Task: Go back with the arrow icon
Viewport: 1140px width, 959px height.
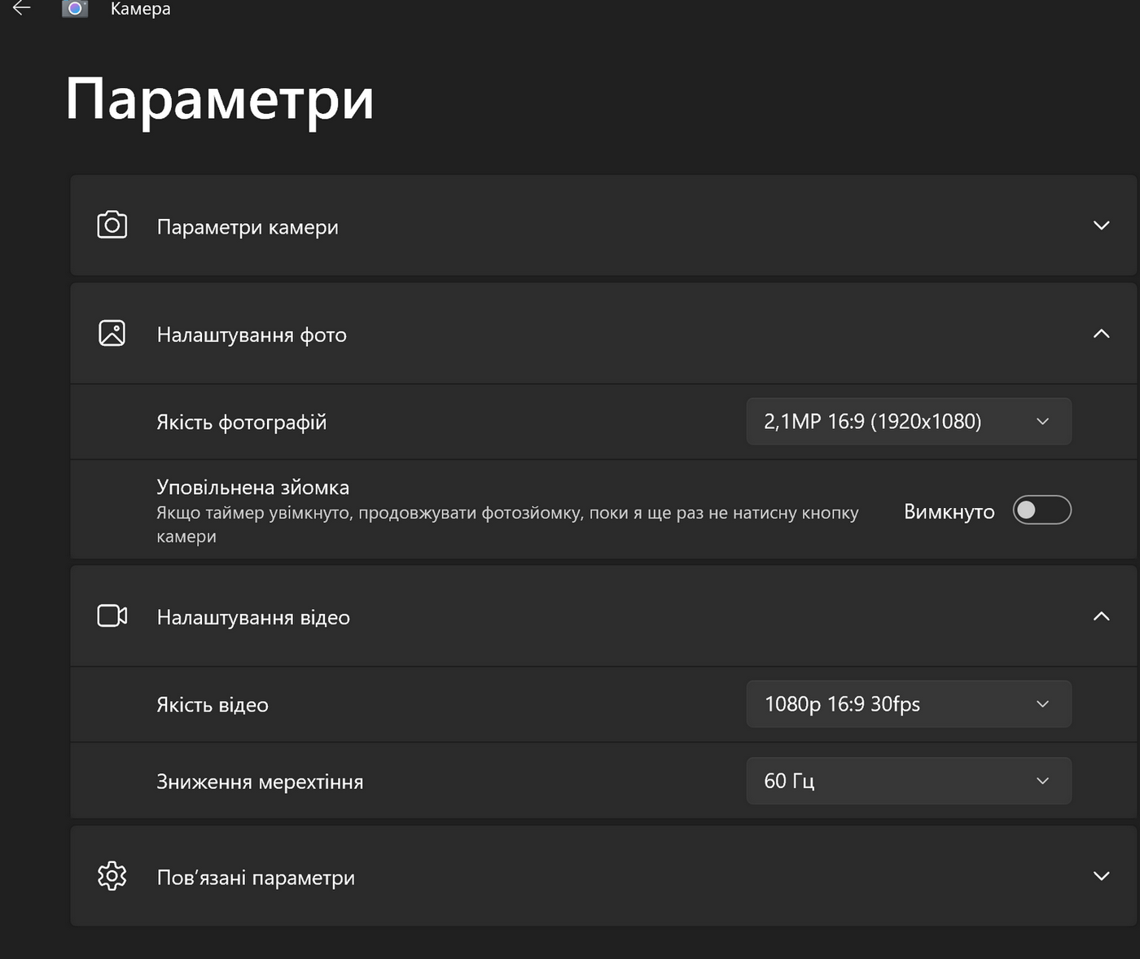Action: (x=22, y=8)
